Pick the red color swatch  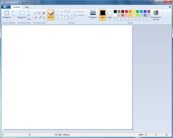point(127,11)
